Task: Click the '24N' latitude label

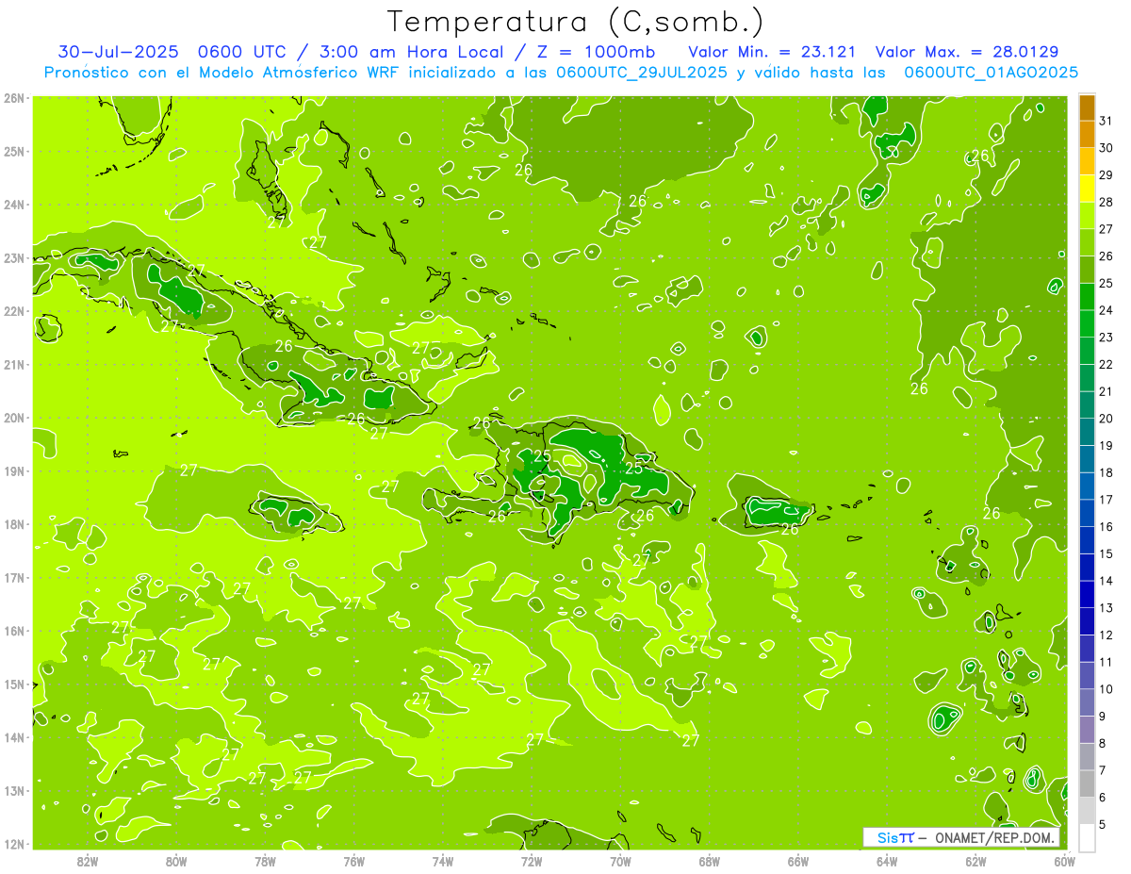Action: [x=15, y=205]
